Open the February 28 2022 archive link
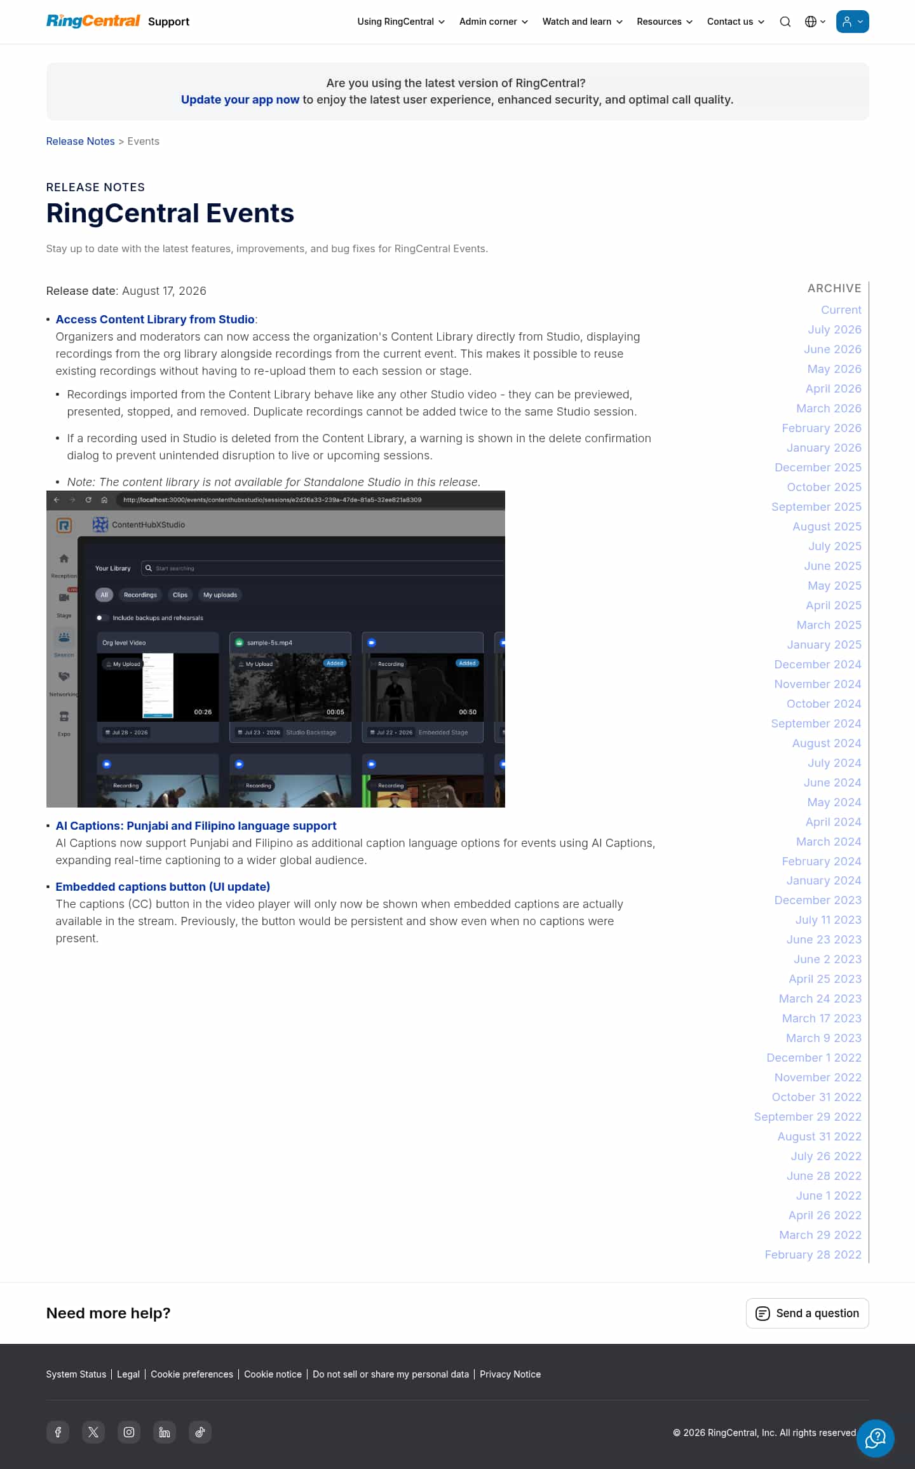Screen dimensions: 915x1469 tap(813, 1255)
